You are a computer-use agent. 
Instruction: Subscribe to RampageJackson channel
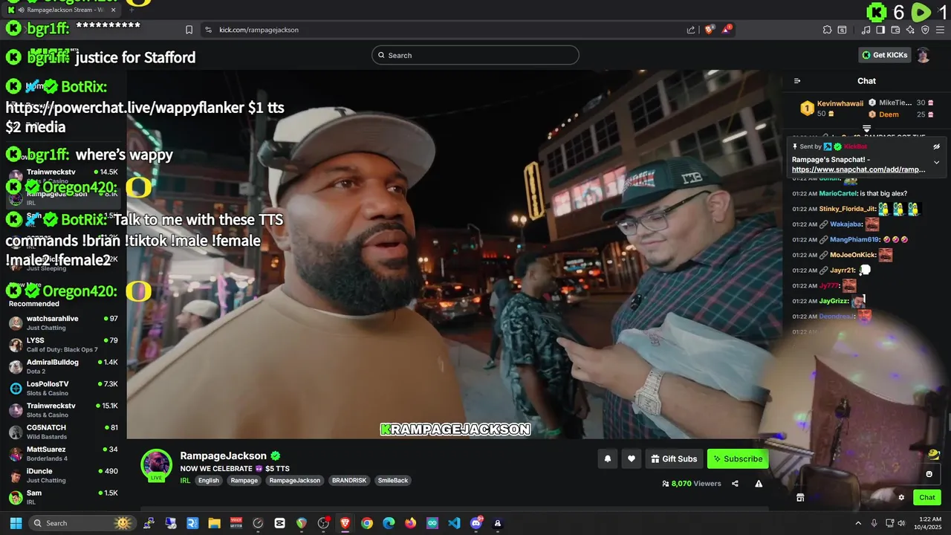click(738, 459)
